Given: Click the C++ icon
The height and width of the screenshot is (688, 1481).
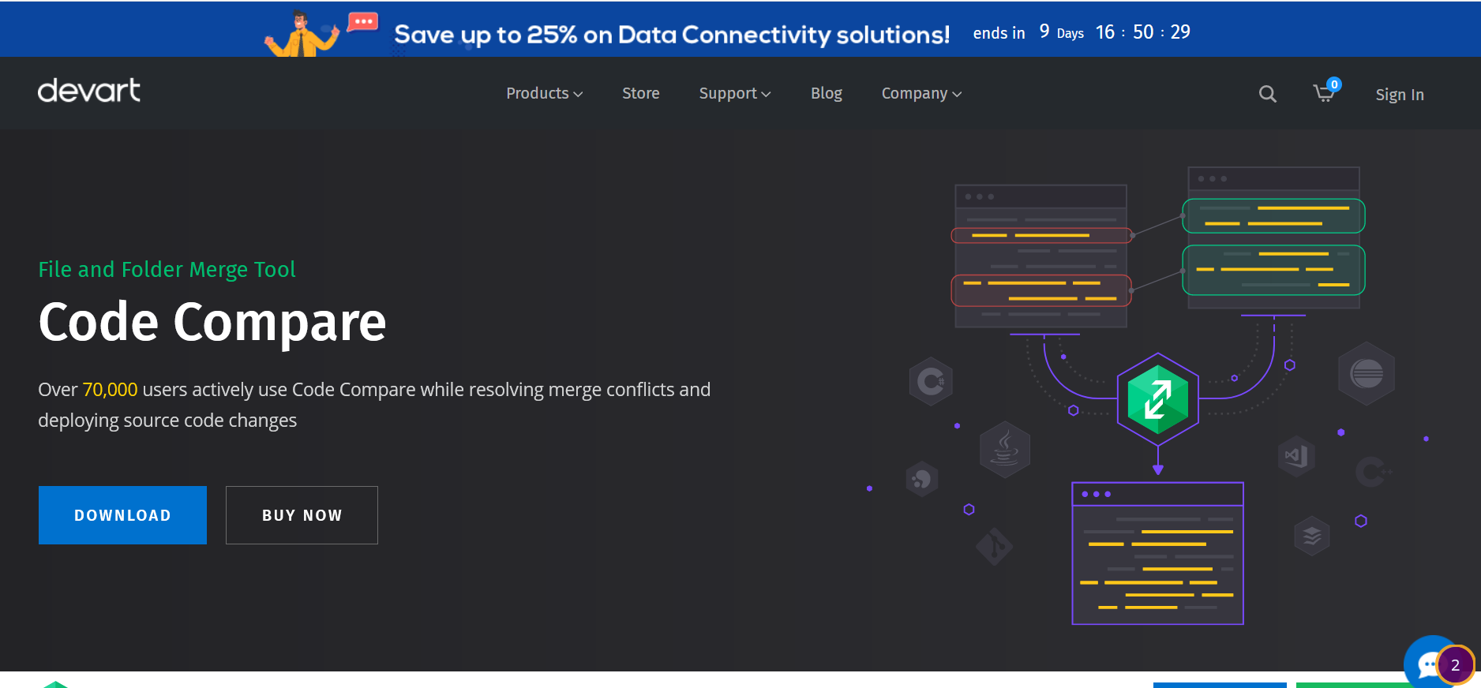Looking at the screenshot, I should [1374, 472].
